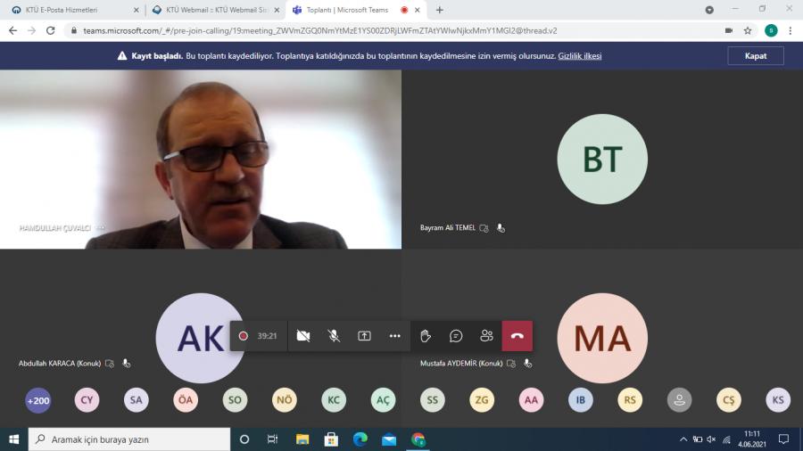803x451 pixels.
Task: Turn on the camera in meeting toolbar
Action: point(303,336)
